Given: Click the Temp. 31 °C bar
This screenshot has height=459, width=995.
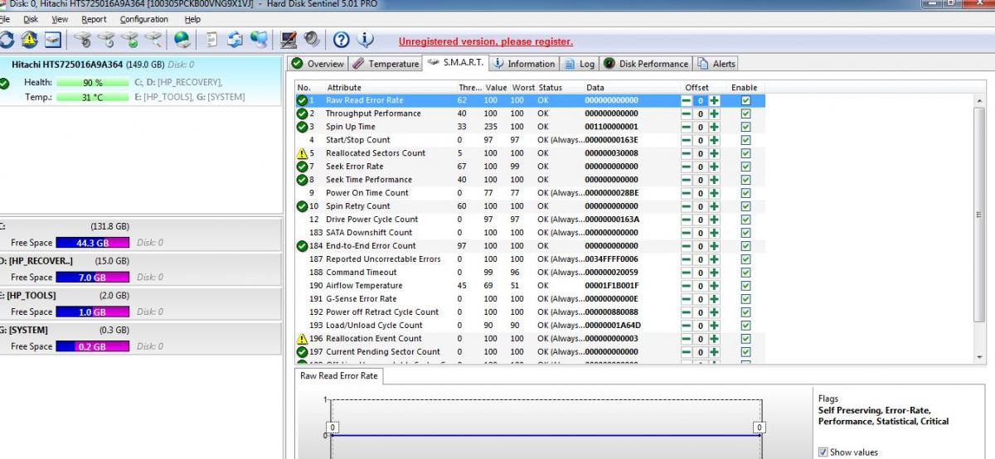Looking at the screenshot, I should click(x=93, y=97).
